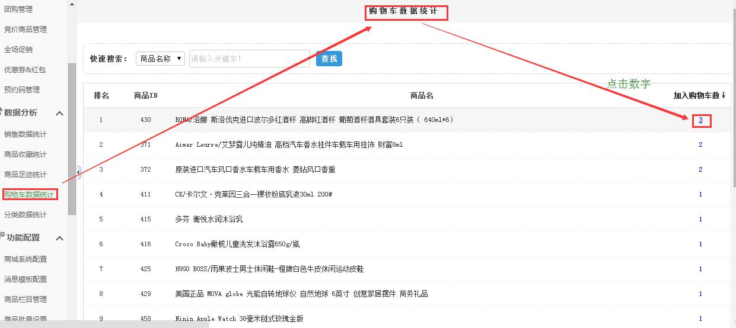
Task: Select 商品足迹统计 menu item
Action: coord(25,175)
